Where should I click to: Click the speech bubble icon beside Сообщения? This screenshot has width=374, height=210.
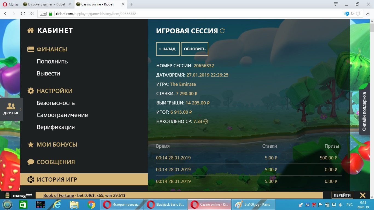coord(31,162)
